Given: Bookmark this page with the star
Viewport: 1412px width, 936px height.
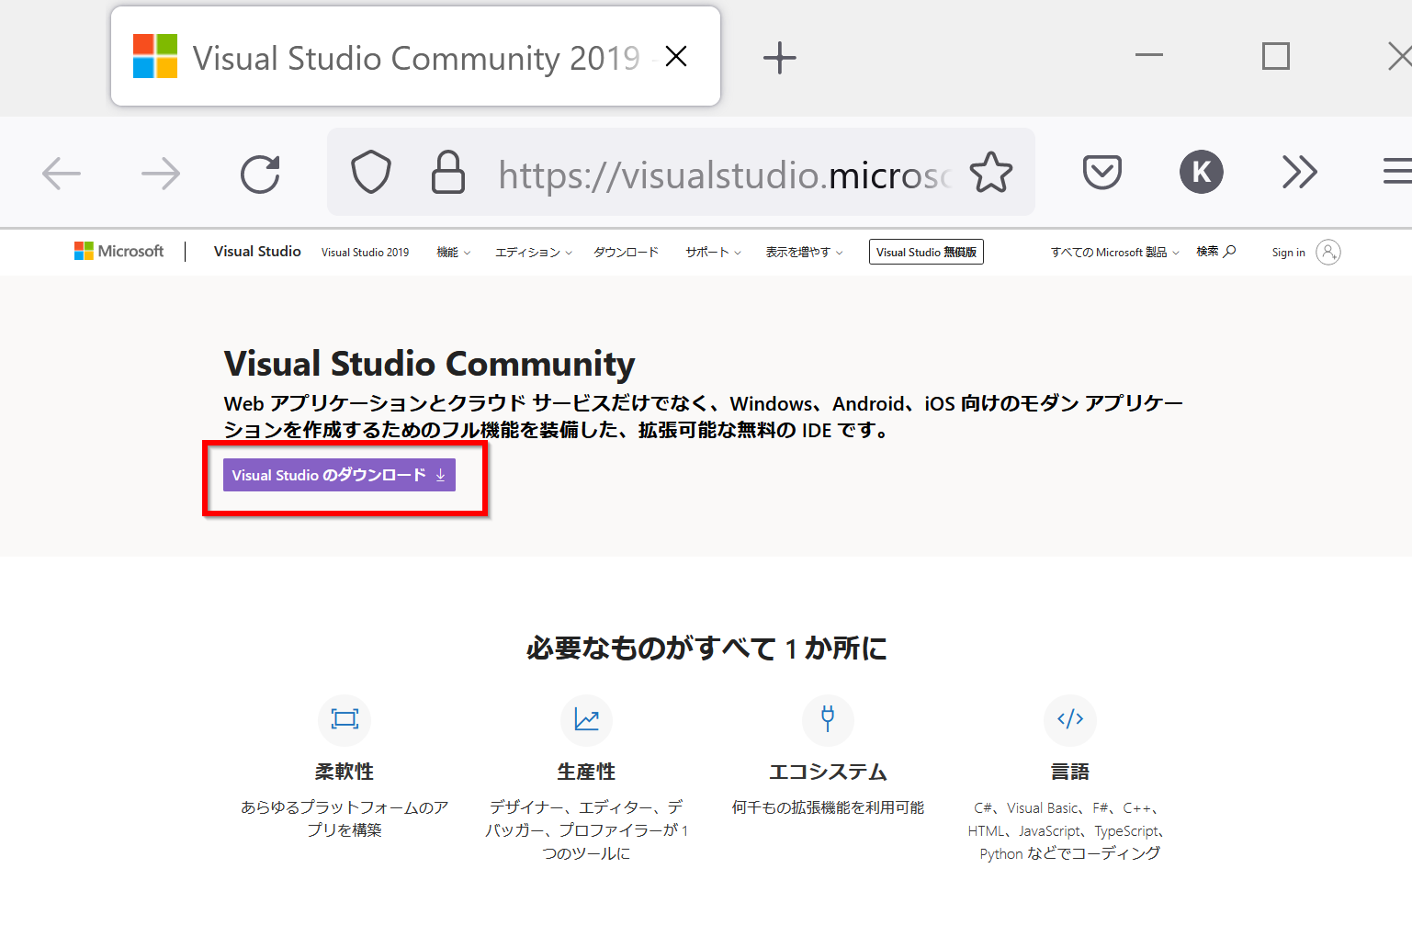Looking at the screenshot, I should [991, 172].
